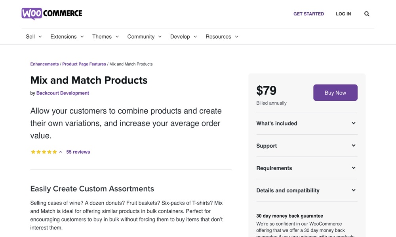The width and height of the screenshot is (396, 237).
Task: Open the 55 reviews link
Action: 78,152
